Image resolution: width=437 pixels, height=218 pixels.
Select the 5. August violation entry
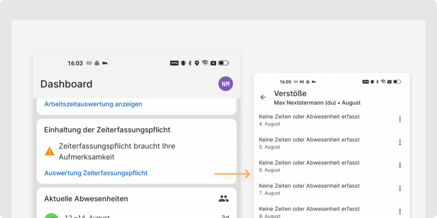coord(331,143)
